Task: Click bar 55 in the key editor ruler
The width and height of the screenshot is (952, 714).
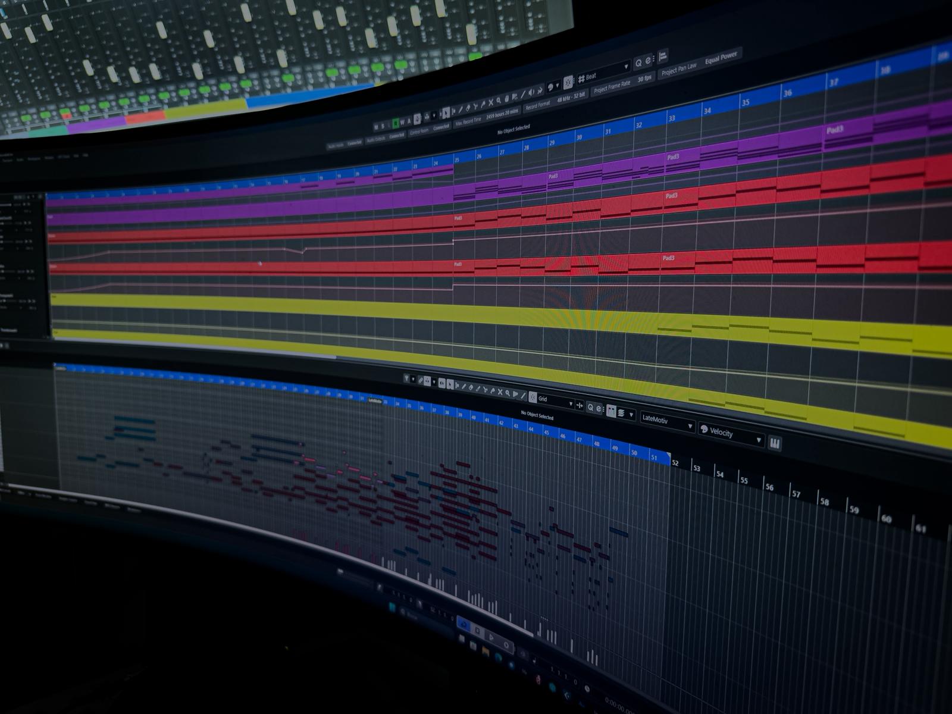Action: pyautogui.click(x=744, y=480)
